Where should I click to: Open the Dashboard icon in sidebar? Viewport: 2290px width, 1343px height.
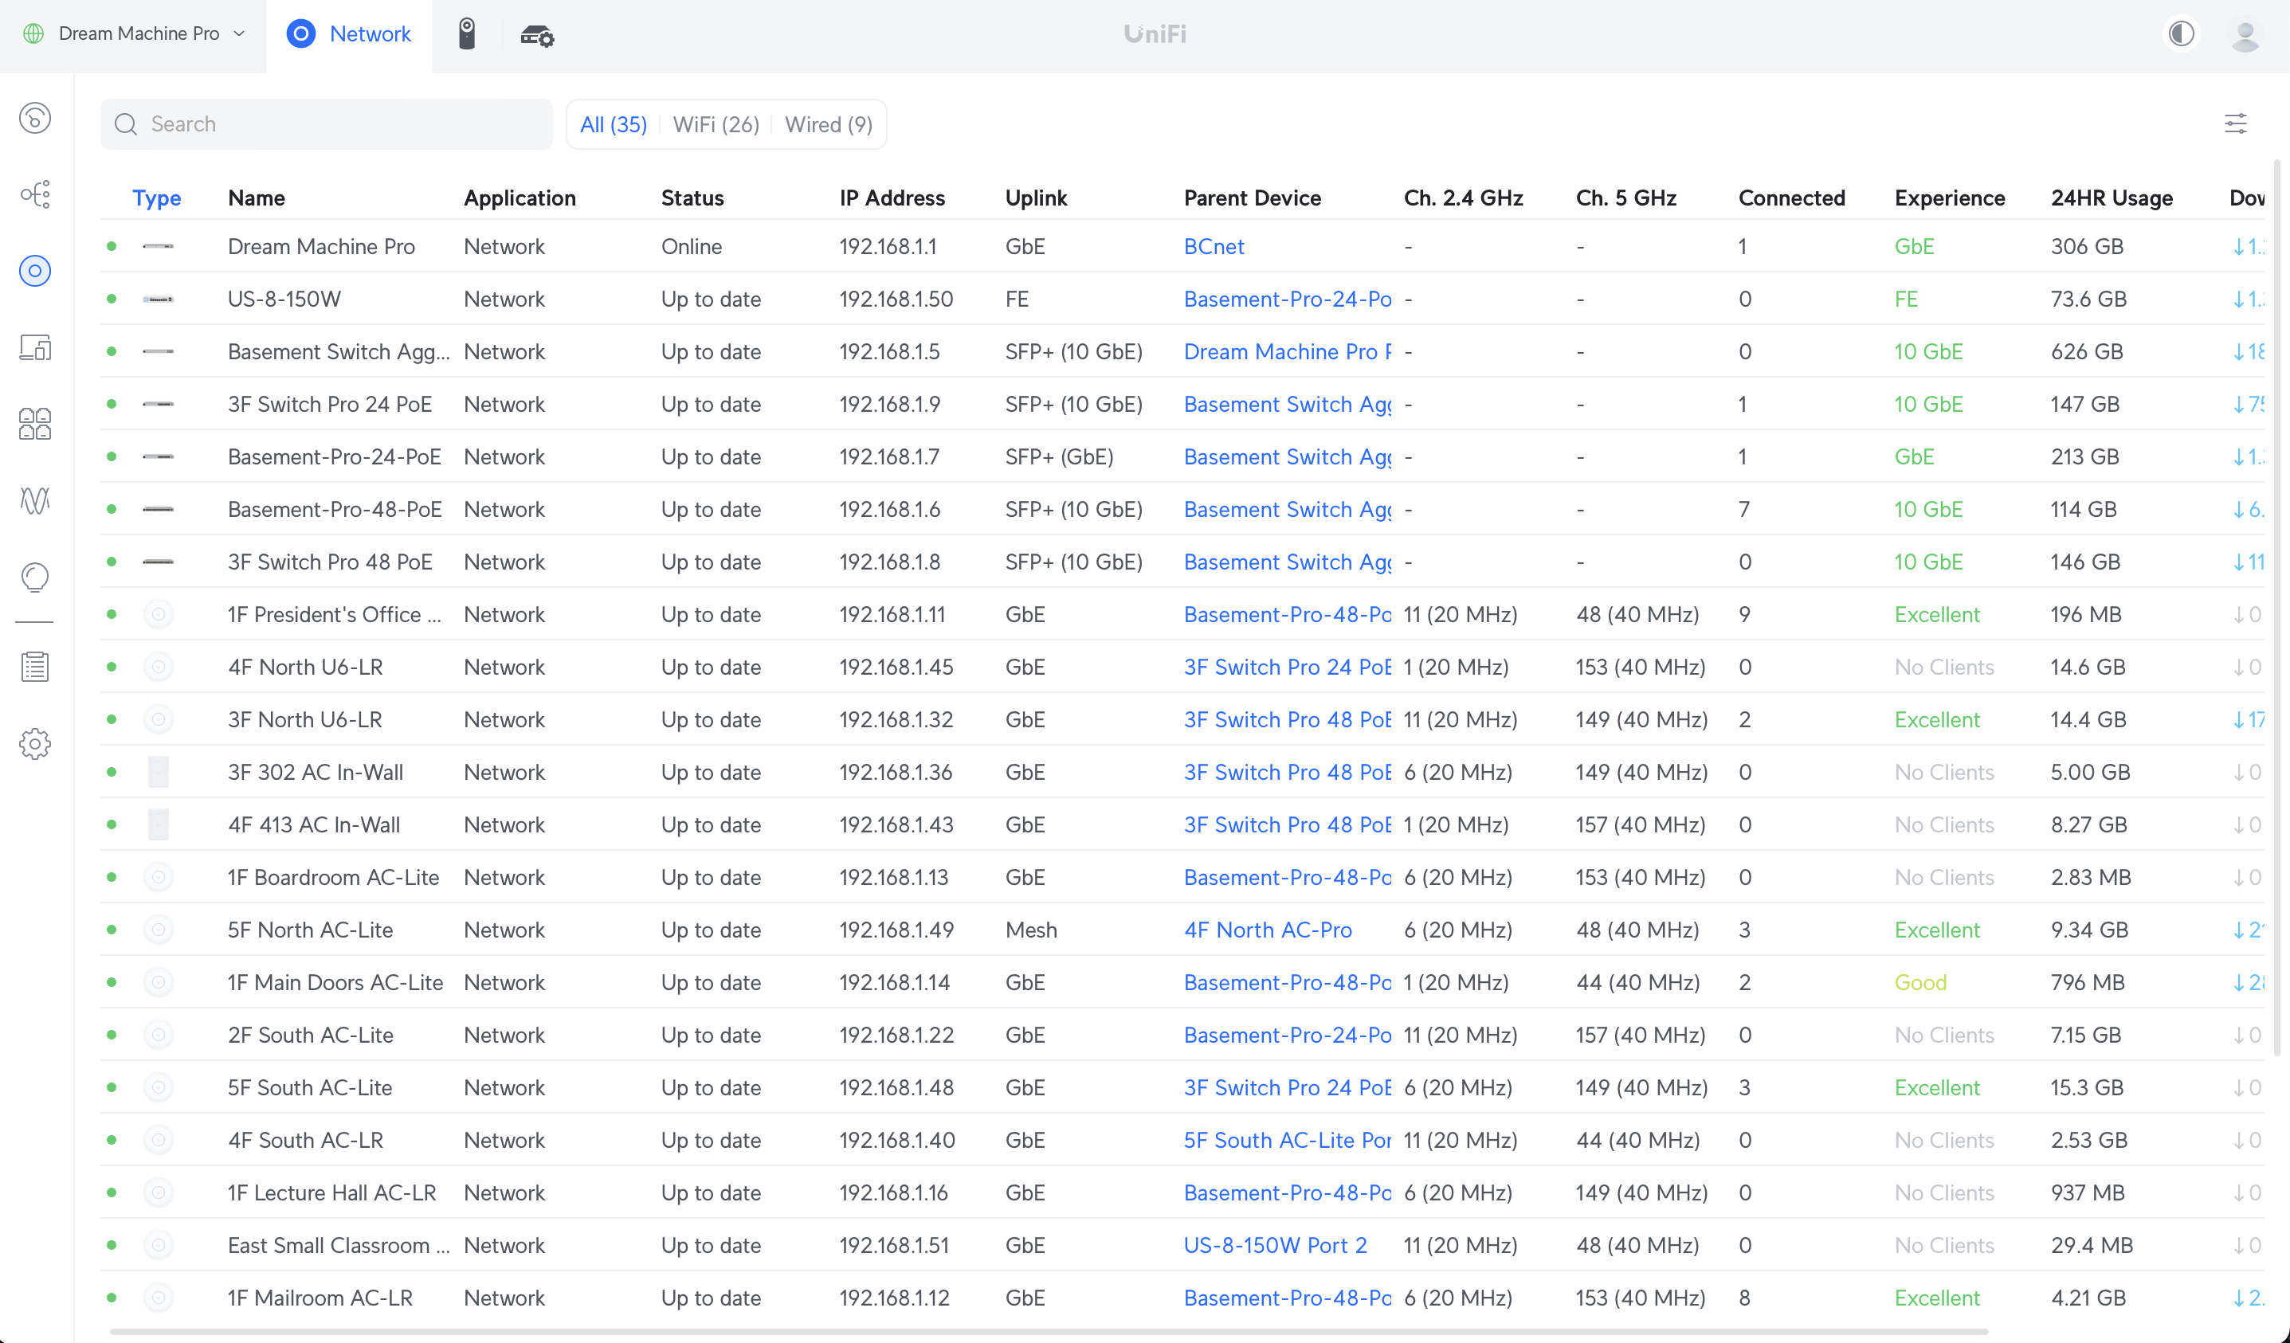(x=34, y=118)
